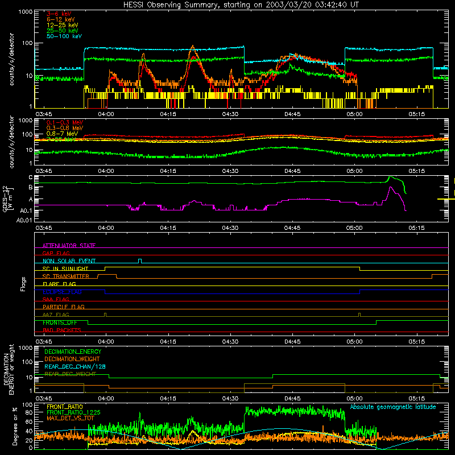Click the DECIMATION_ENERGY legend label
The height and width of the screenshot is (455, 455).
(x=73, y=351)
